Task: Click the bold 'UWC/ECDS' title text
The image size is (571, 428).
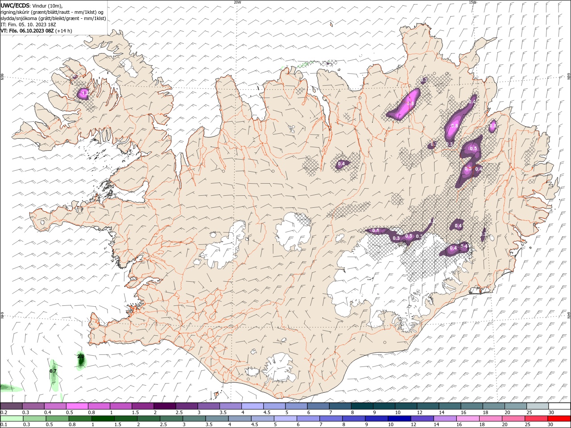Action: [x=15, y=5]
